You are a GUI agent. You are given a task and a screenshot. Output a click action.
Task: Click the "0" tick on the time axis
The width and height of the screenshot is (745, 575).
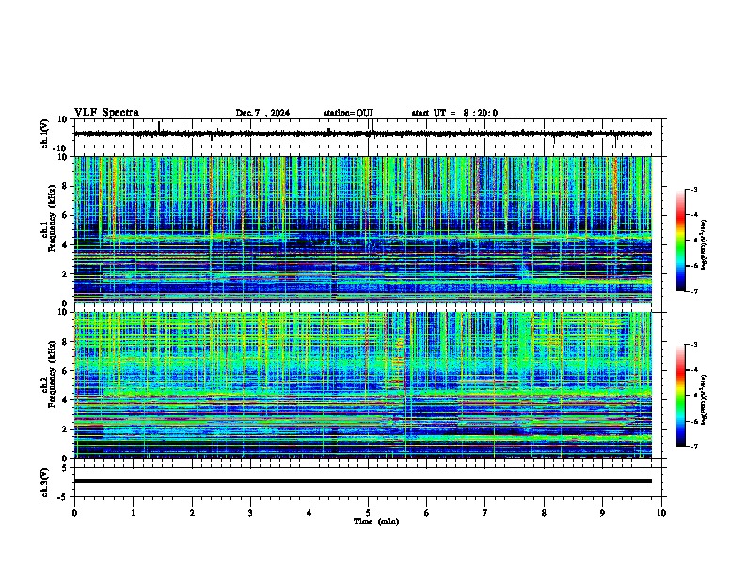(x=74, y=513)
